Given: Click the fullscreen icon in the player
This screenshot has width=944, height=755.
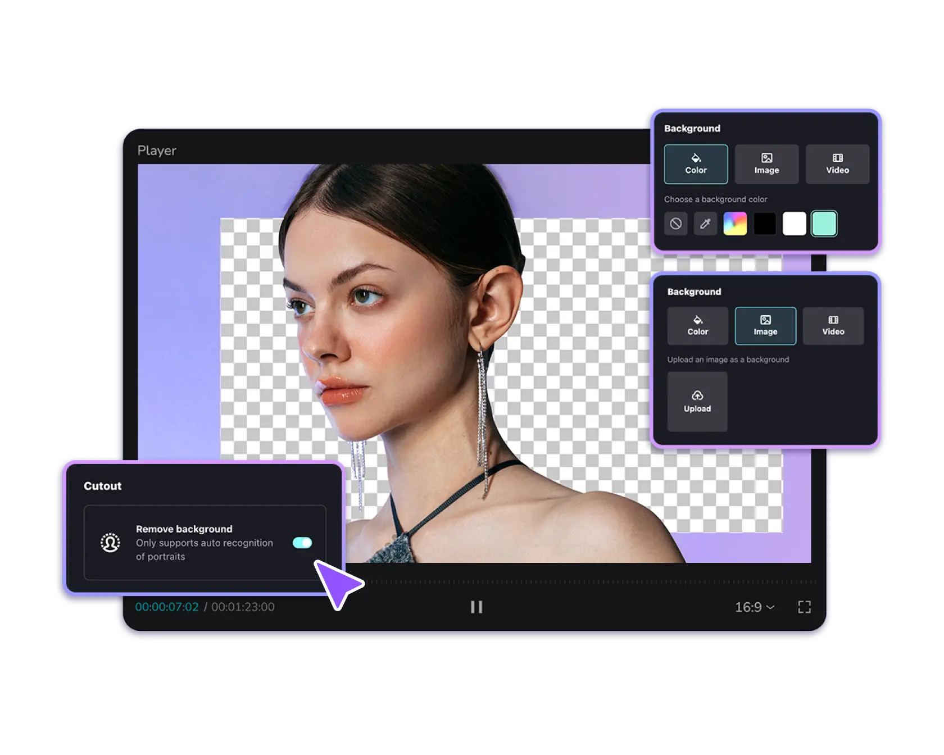Looking at the screenshot, I should click(804, 607).
